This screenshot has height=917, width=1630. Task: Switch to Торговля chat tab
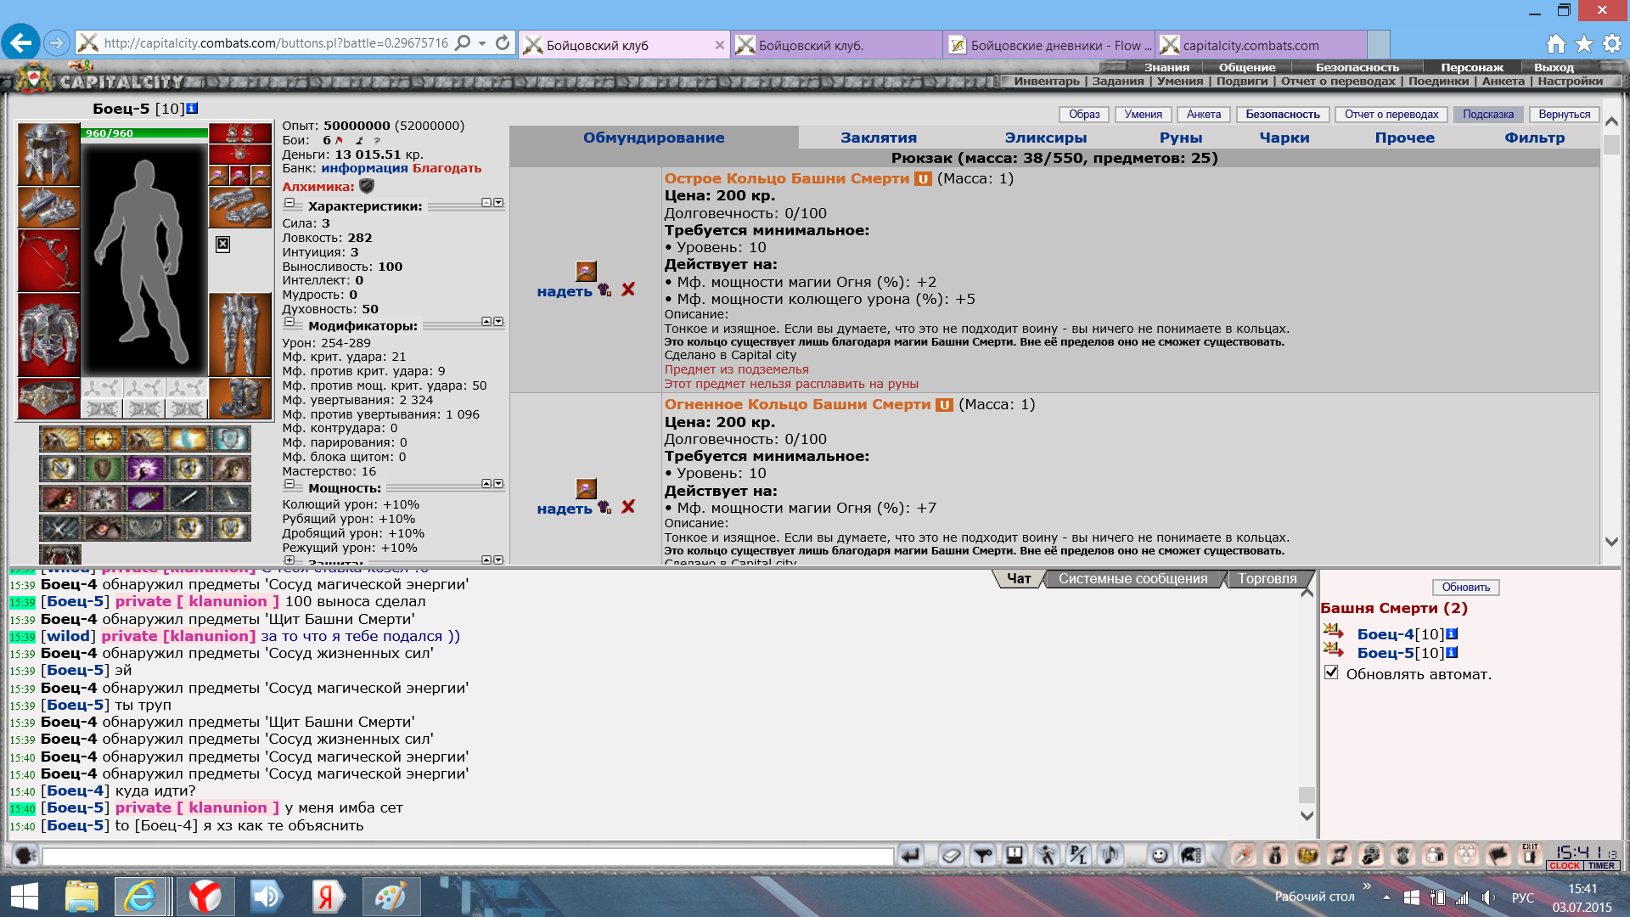(x=1267, y=579)
